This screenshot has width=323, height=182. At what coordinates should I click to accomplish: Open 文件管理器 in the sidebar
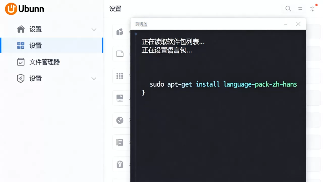(51, 62)
